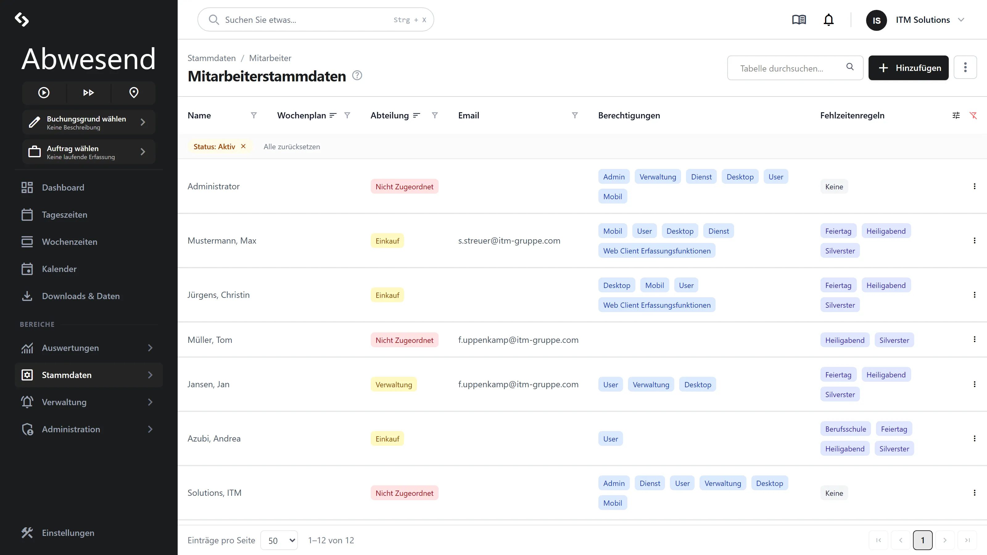This screenshot has height=555, width=987.
Task: Click the Abteilung column filter icon
Action: (x=435, y=115)
